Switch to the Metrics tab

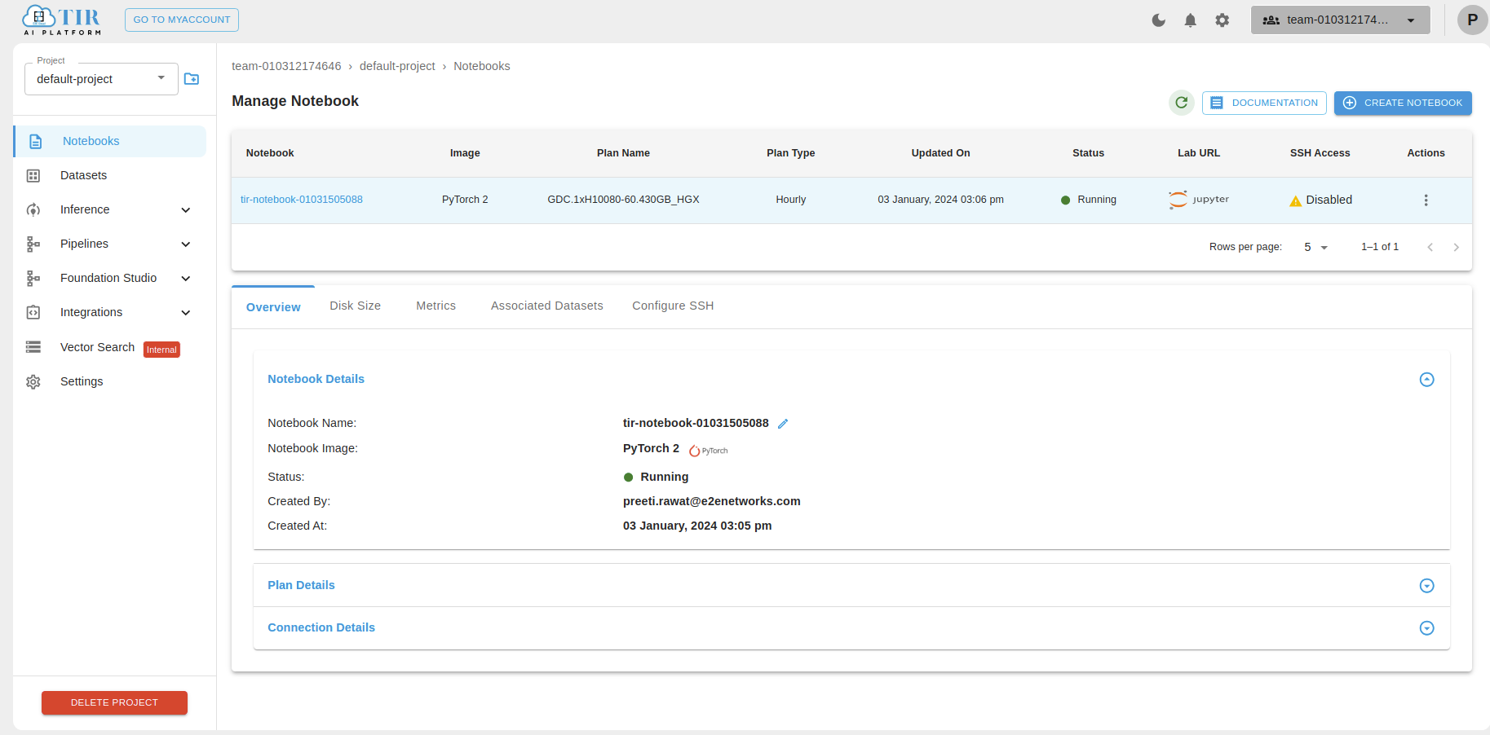(436, 306)
